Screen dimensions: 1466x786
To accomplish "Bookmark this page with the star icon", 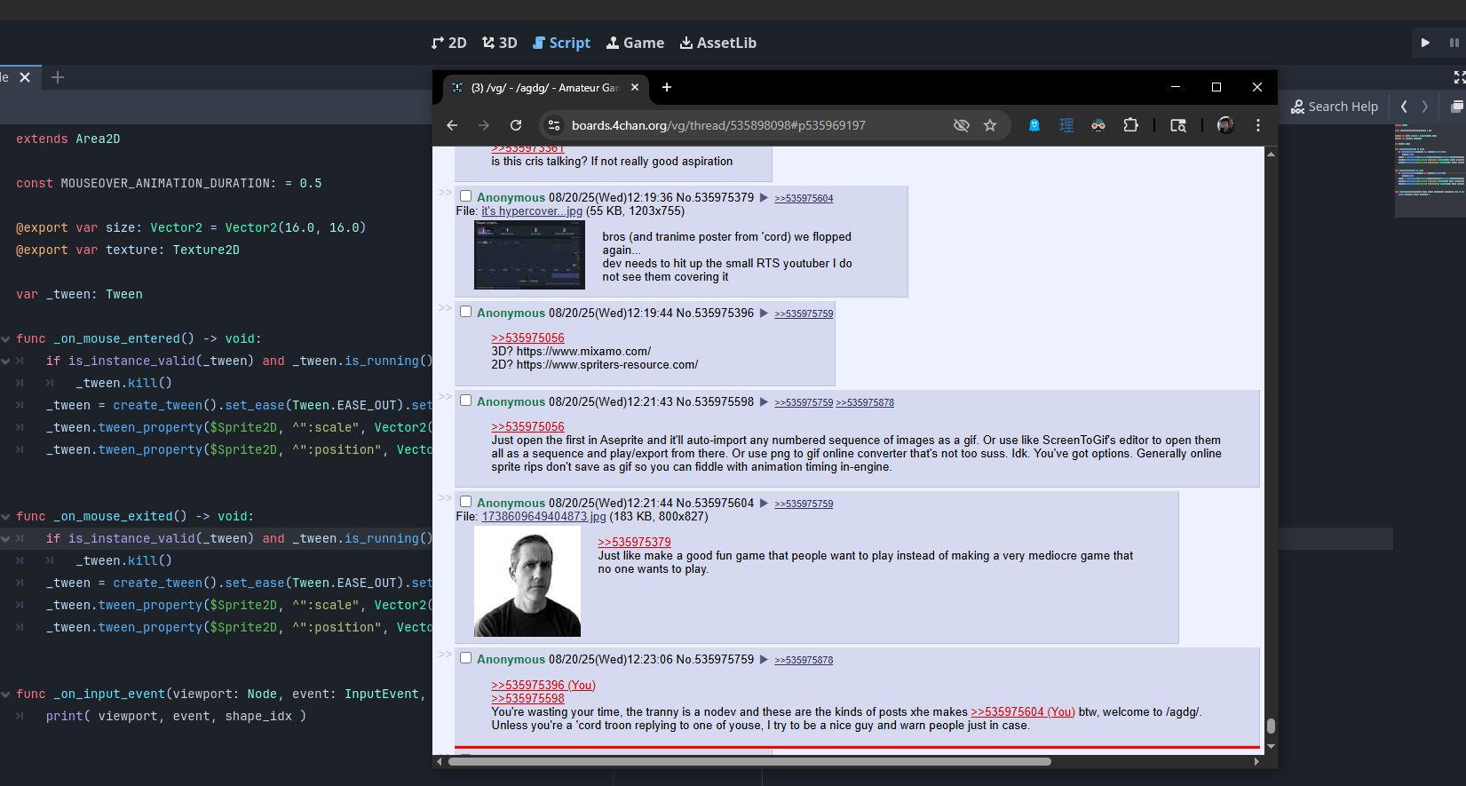I will [990, 125].
